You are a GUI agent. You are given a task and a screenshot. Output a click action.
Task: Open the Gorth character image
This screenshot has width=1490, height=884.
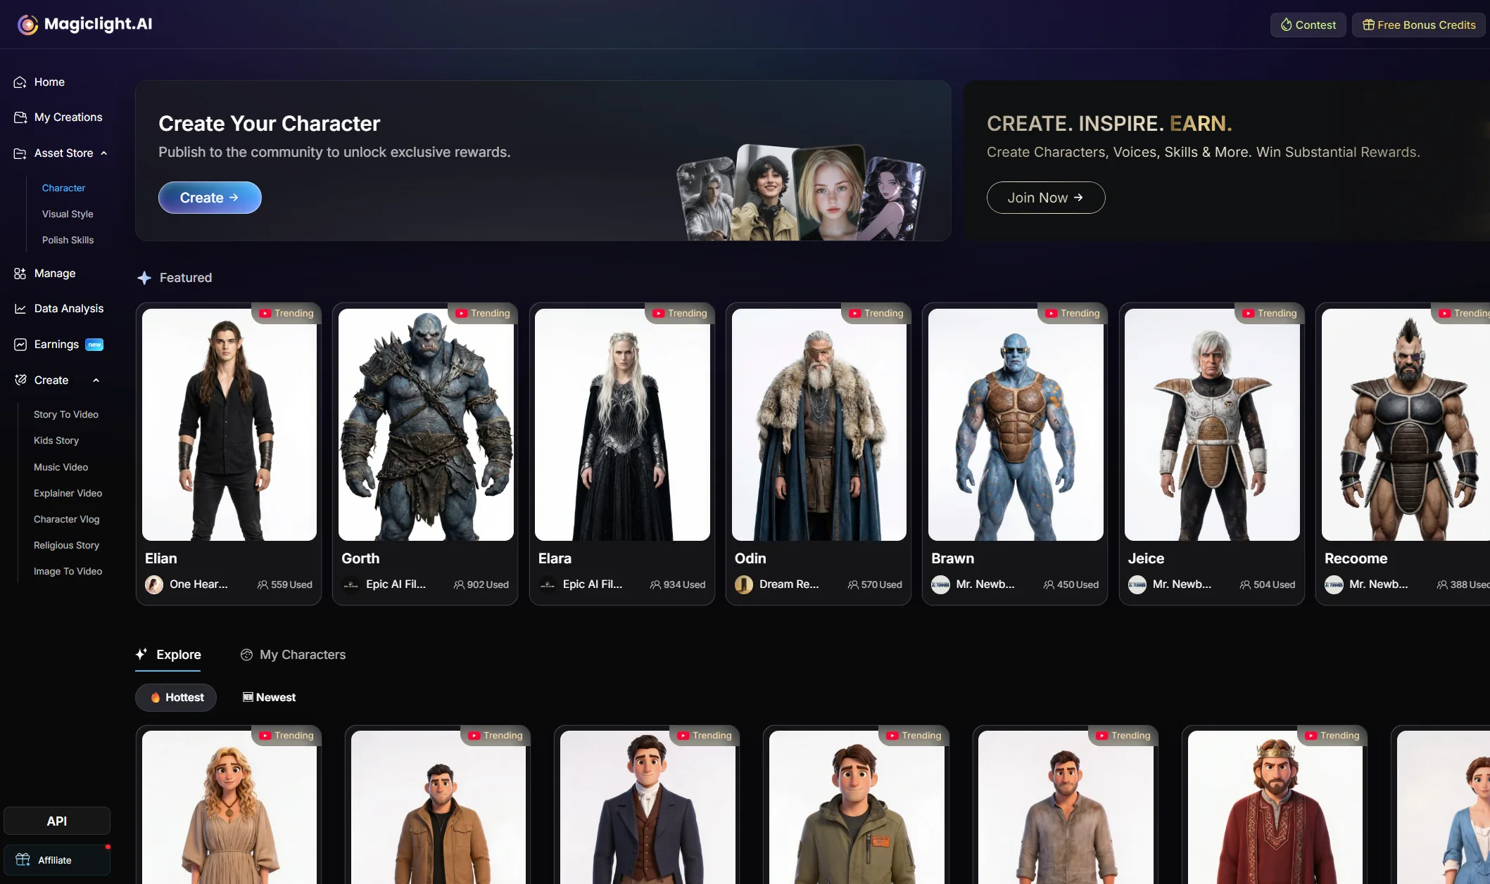[x=426, y=425]
